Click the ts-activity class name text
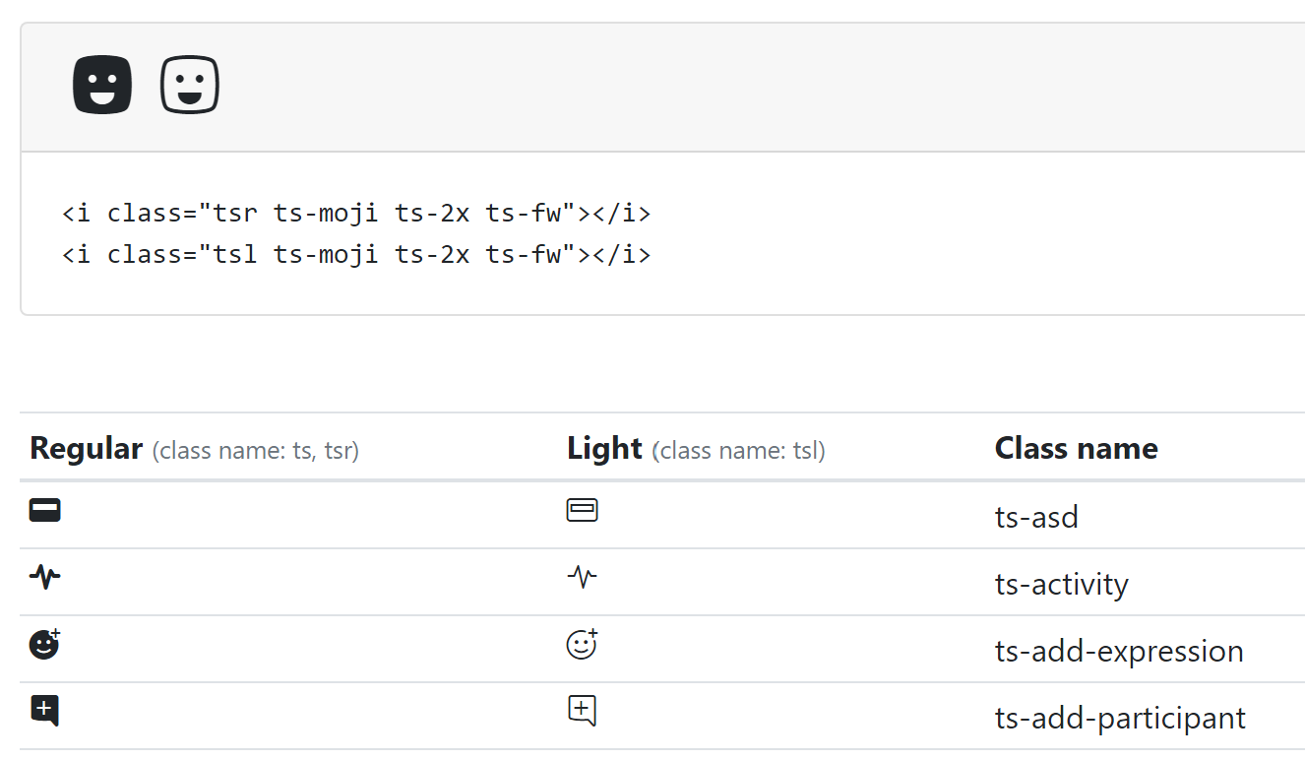Screen dimensions: 1305x760 pyautogui.click(x=1061, y=584)
